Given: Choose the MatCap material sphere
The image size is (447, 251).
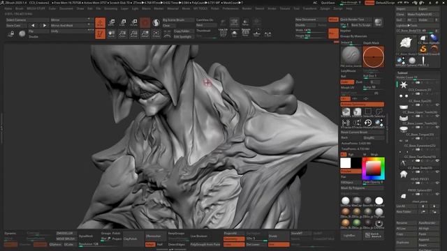Looking at the screenshot, I should 357,201.
